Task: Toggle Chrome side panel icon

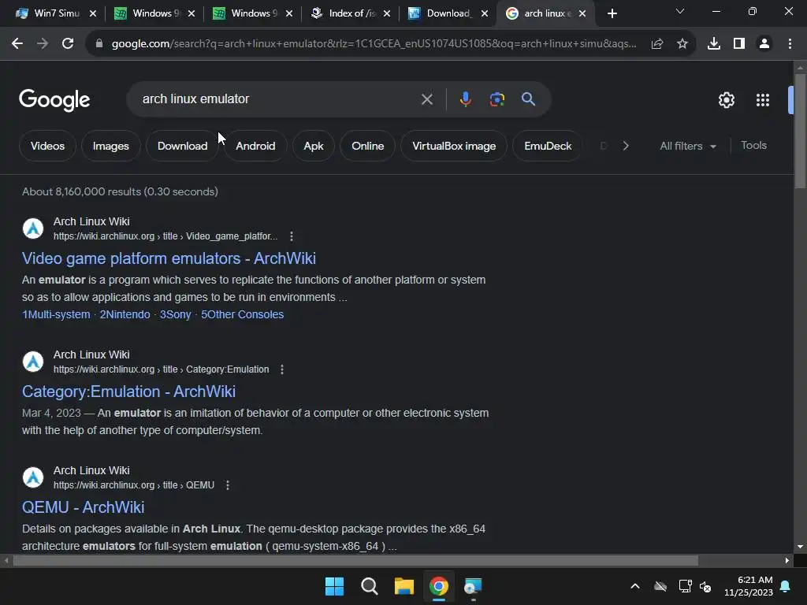Action: click(x=739, y=44)
